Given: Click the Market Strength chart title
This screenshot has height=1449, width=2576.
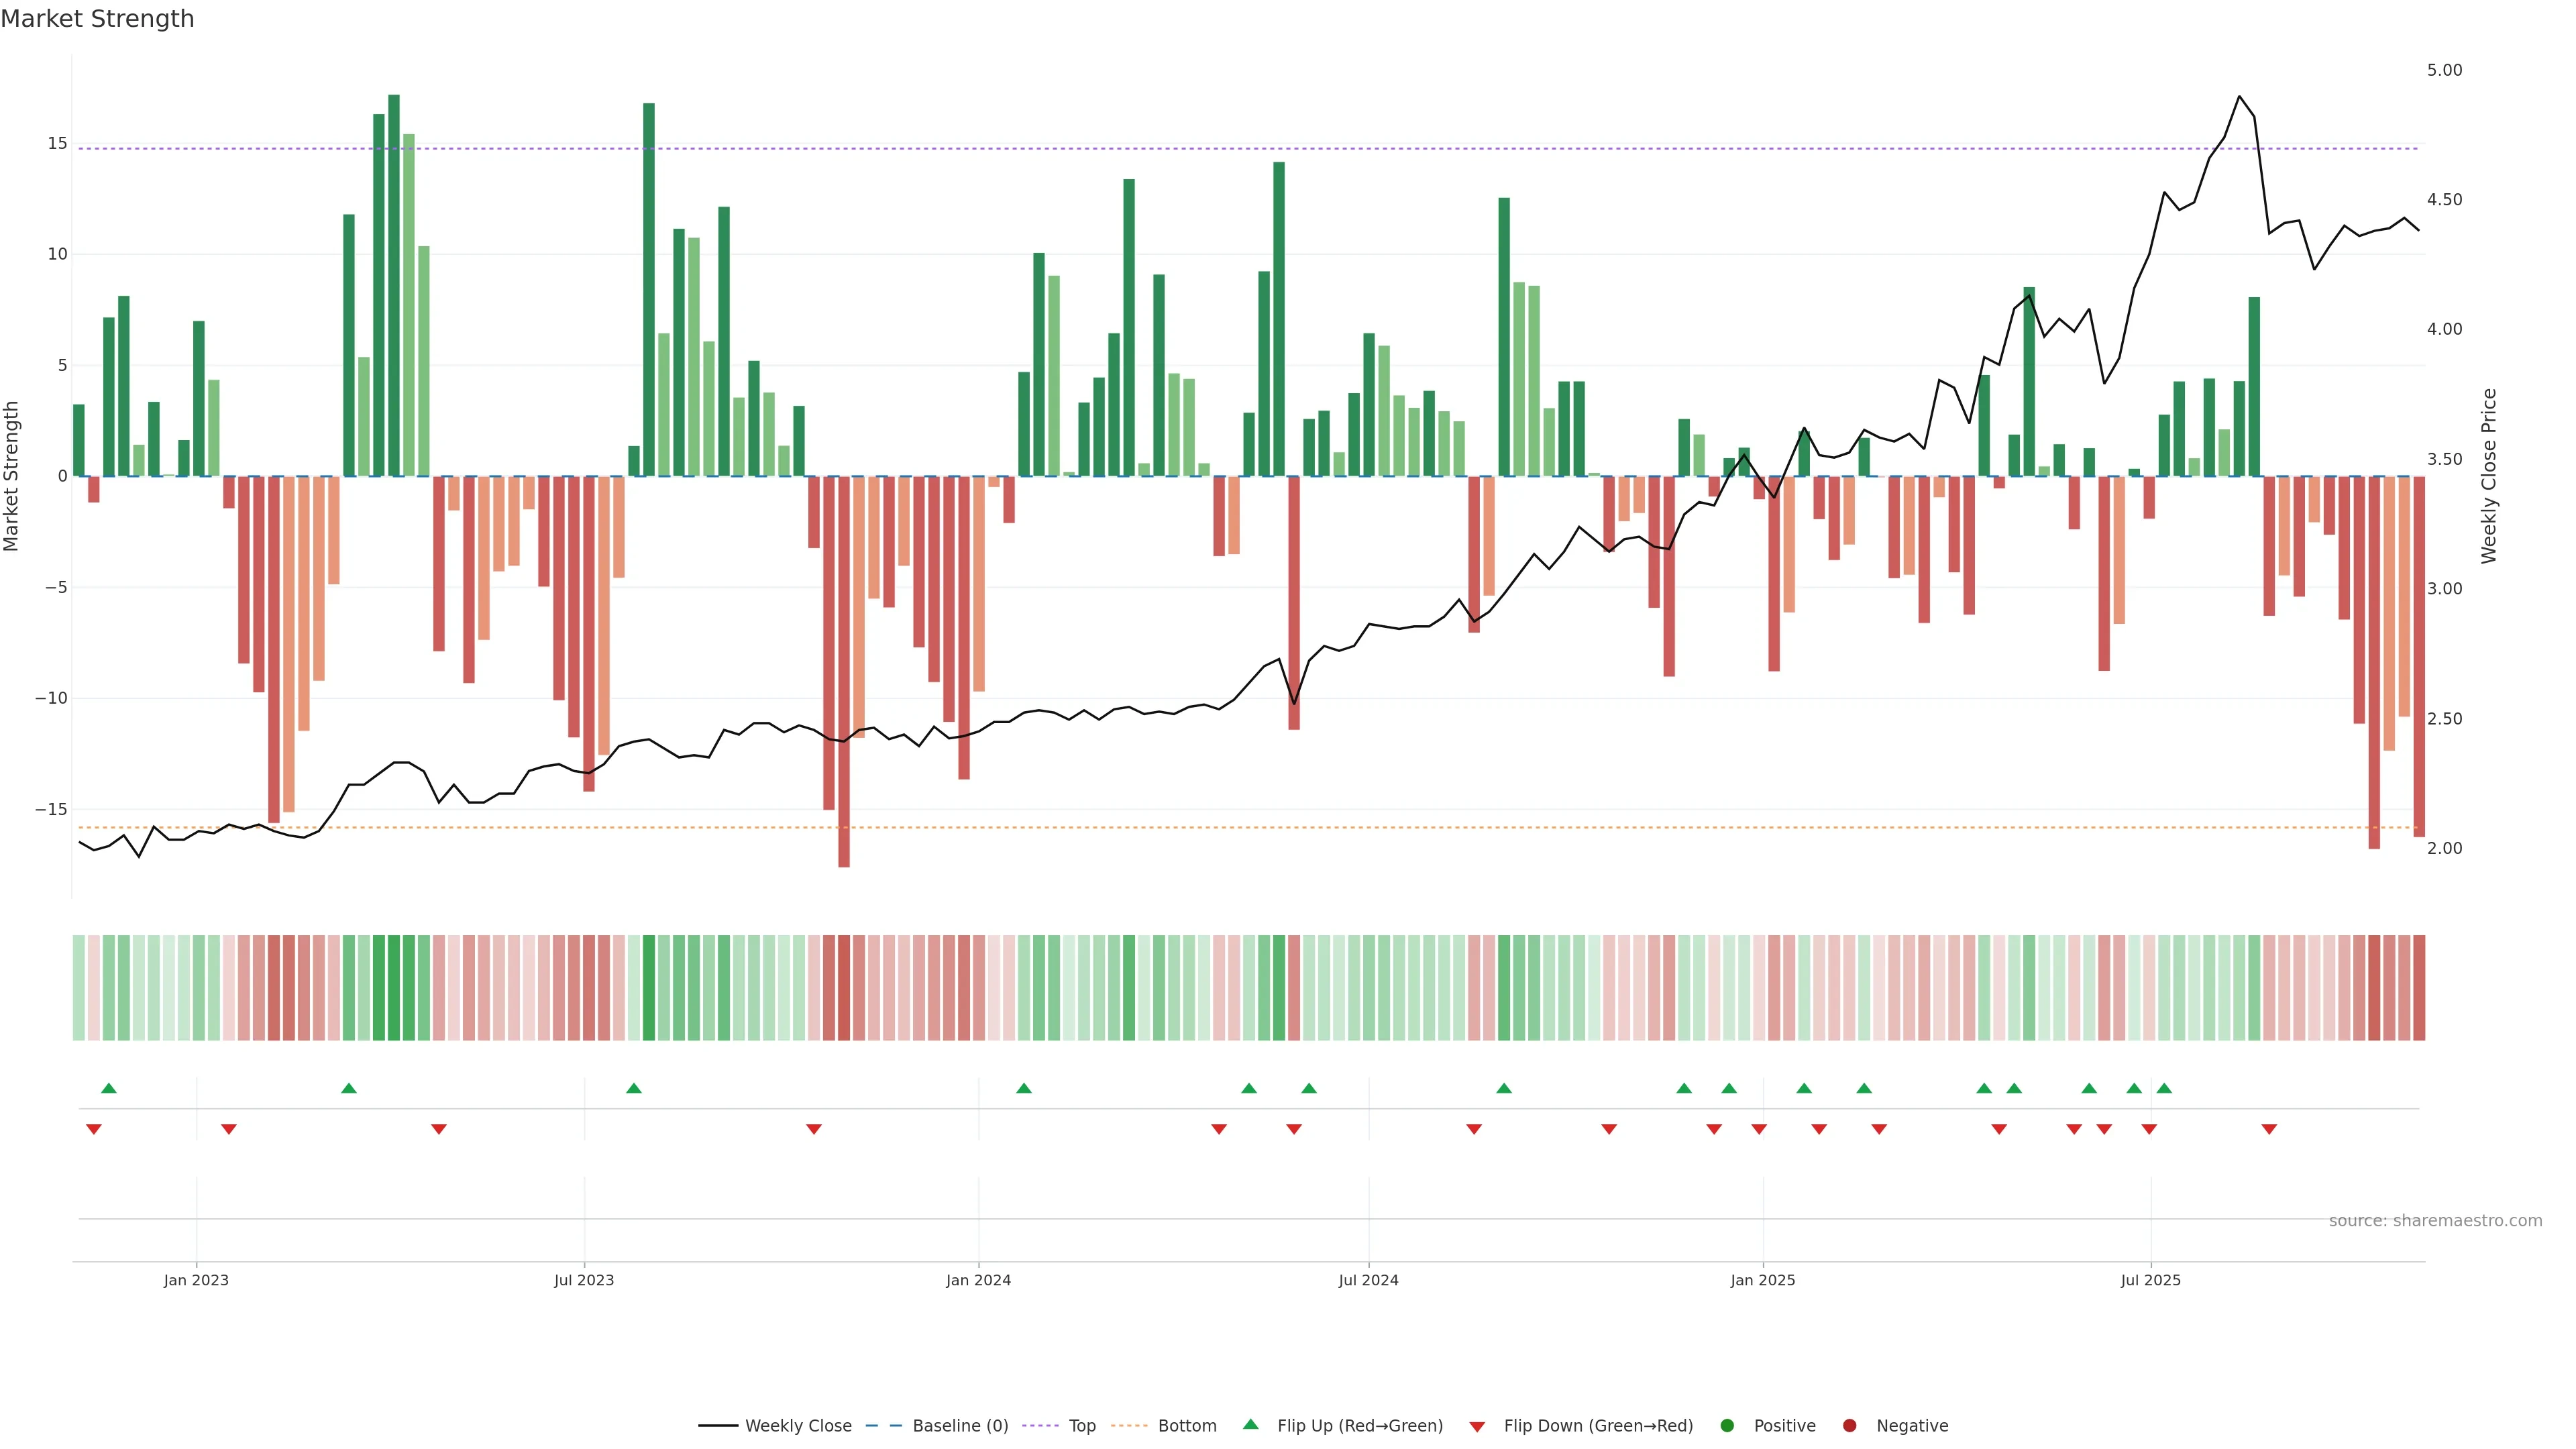Looking at the screenshot, I should 97,19.
